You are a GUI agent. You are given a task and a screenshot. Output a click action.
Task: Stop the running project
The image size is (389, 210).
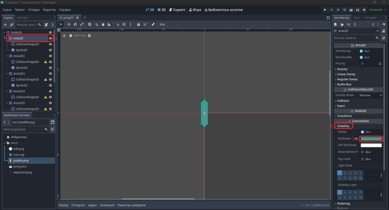[338, 9]
